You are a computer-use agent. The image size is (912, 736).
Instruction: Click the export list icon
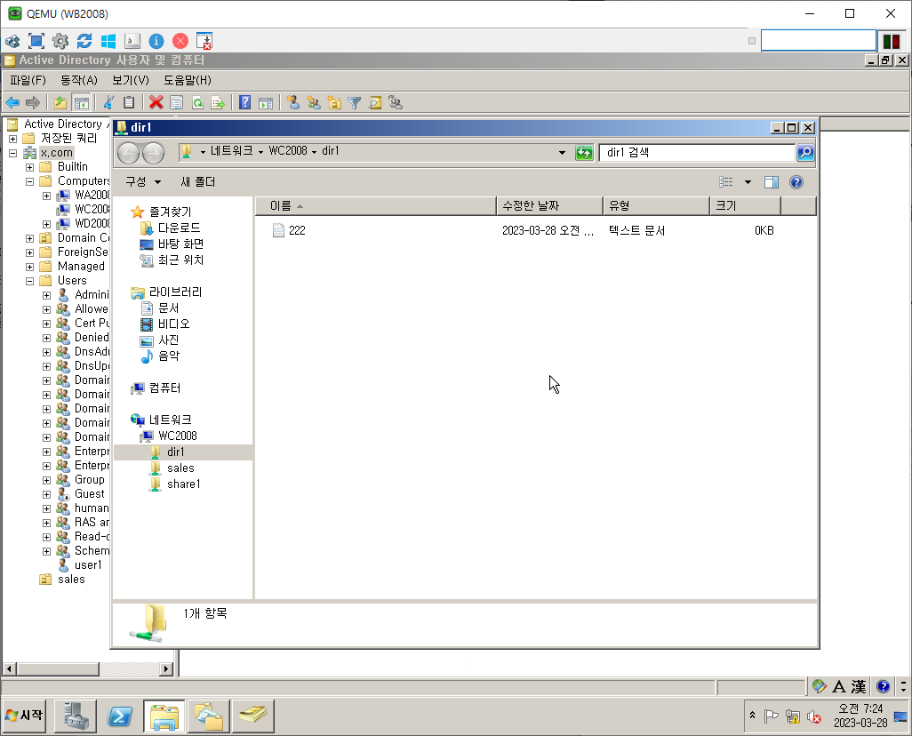click(218, 103)
